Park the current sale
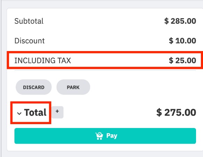This screenshot has height=157, width=203. click(73, 87)
